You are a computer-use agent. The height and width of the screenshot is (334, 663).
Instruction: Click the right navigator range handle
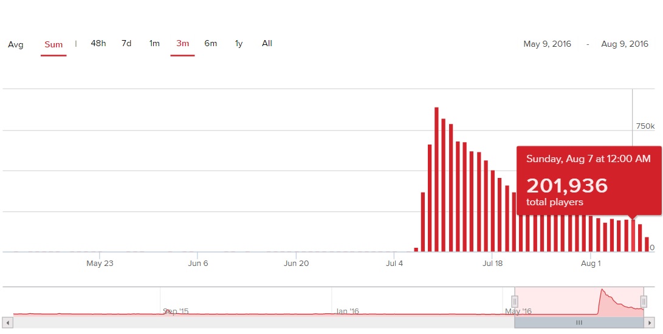click(644, 302)
